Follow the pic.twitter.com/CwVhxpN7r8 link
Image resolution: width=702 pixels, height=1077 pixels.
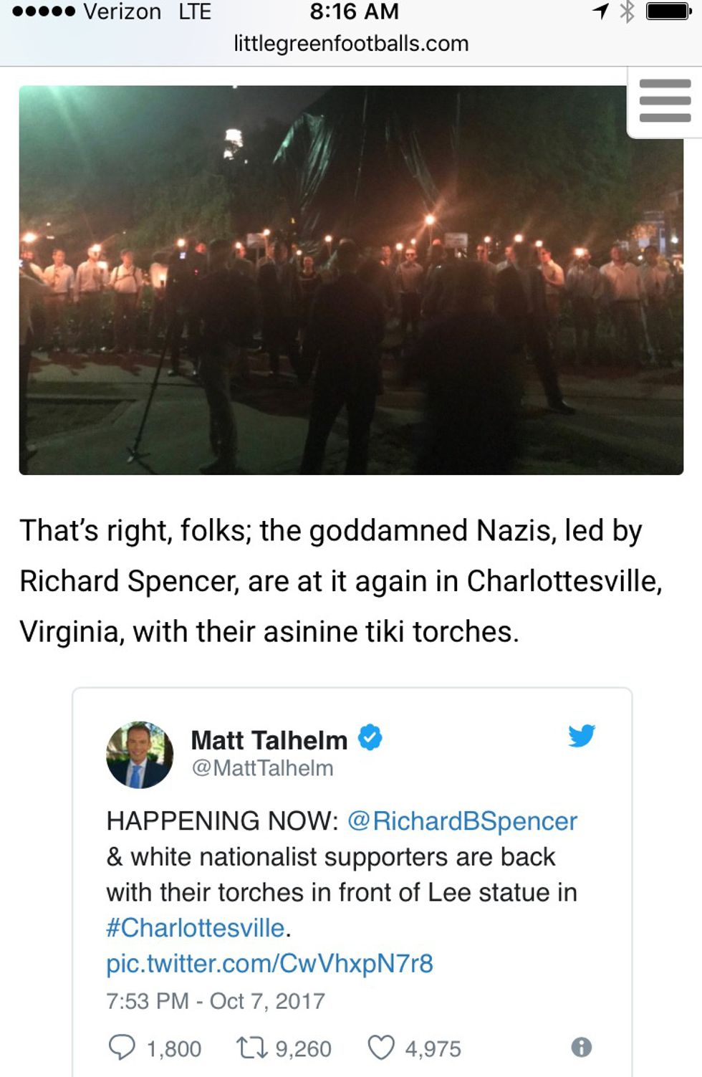pos(269,964)
